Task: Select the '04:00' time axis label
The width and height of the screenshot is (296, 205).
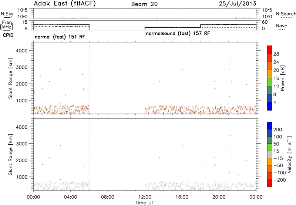Action: click(x=70, y=197)
